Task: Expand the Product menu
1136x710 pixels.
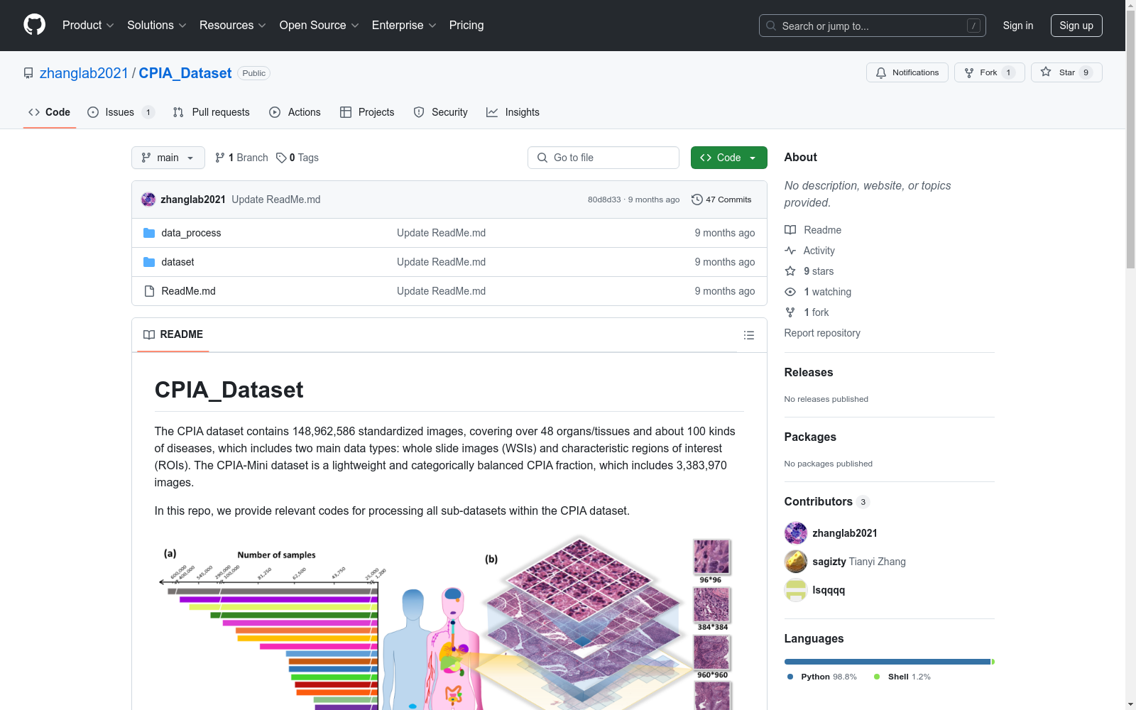Action: [x=88, y=26]
